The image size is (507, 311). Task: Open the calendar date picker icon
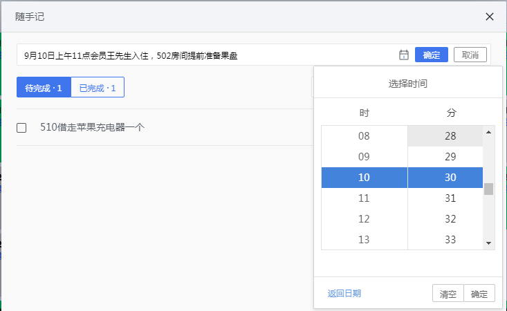point(403,55)
